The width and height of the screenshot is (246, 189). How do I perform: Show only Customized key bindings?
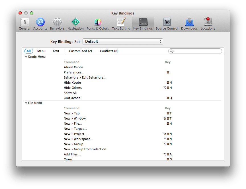coord(80,51)
